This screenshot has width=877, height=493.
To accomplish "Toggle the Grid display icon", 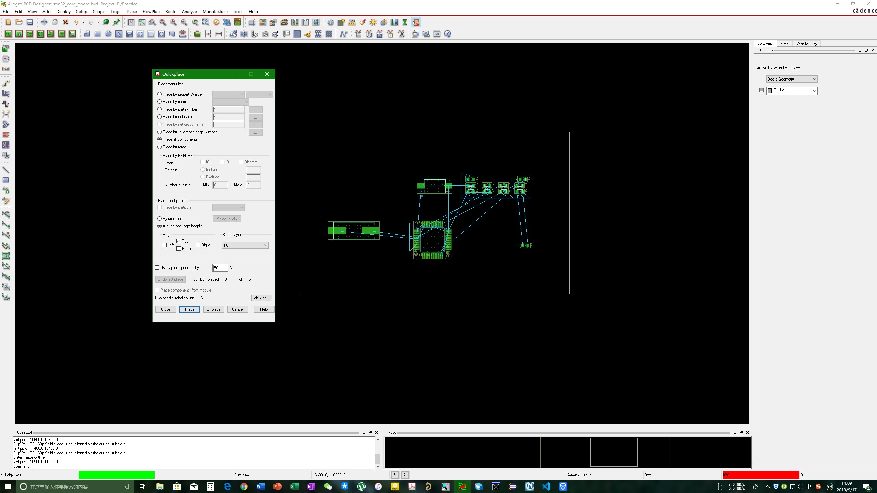I will (x=252, y=22).
